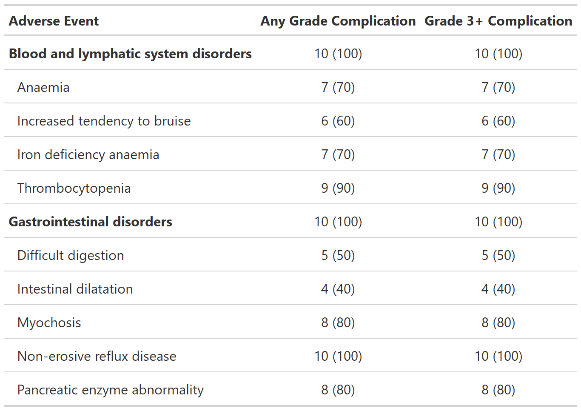
Task: Select the Difficult digestion row label
Action: pyautogui.click(x=71, y=255)
